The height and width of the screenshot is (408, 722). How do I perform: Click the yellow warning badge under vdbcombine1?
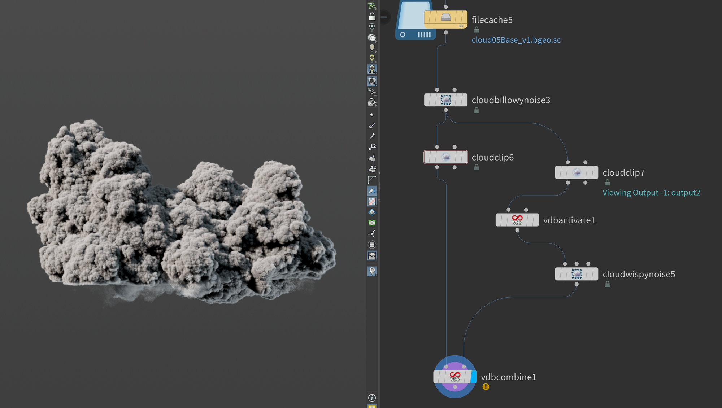(486, 387)
